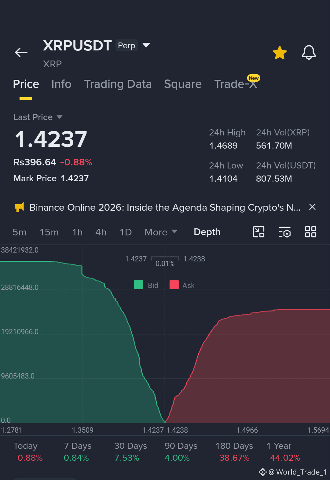Select the 1D chart interval

point(126,232)
